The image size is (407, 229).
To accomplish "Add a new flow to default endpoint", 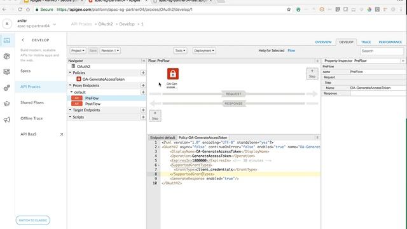I will pyautogui.click(x=143, y=92).
